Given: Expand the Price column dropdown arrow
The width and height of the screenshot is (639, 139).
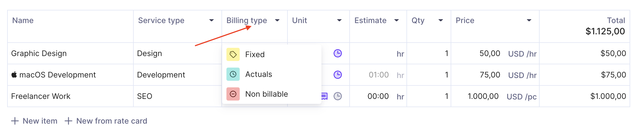Looking at the screenshot, I should (x=529, y=20).
